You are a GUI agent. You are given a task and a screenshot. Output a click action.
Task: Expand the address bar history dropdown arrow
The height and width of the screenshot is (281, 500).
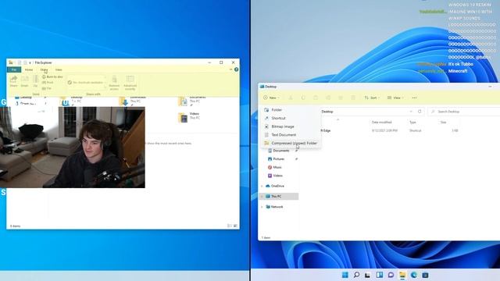coord(411,112)
